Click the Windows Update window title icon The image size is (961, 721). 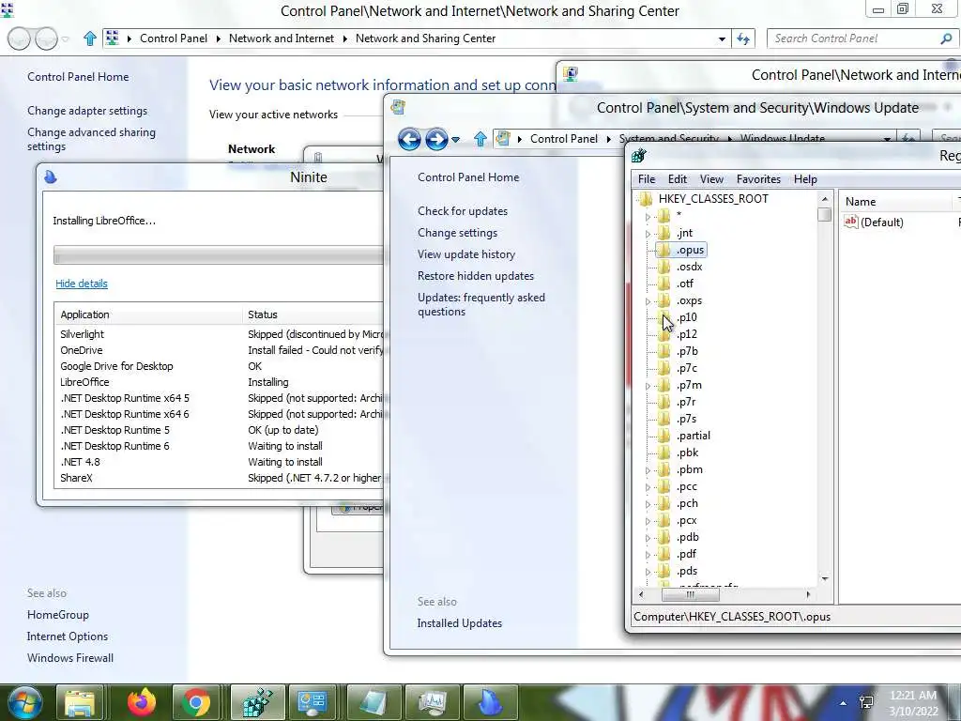pyautogui.click(x=398, y=107)
